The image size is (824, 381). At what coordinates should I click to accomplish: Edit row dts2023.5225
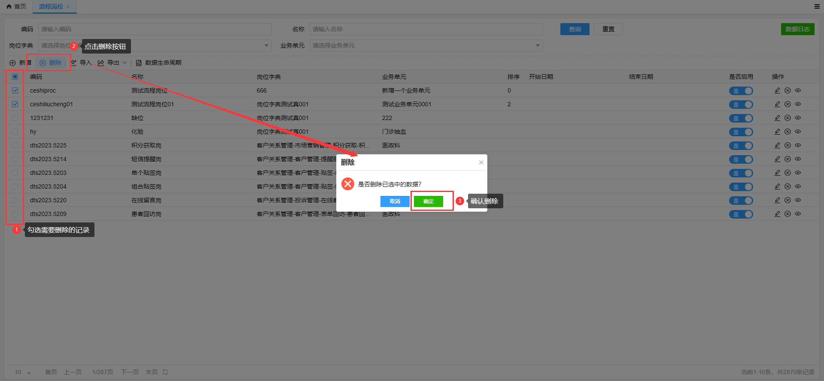pyautogui.click(x=777, y=145)
